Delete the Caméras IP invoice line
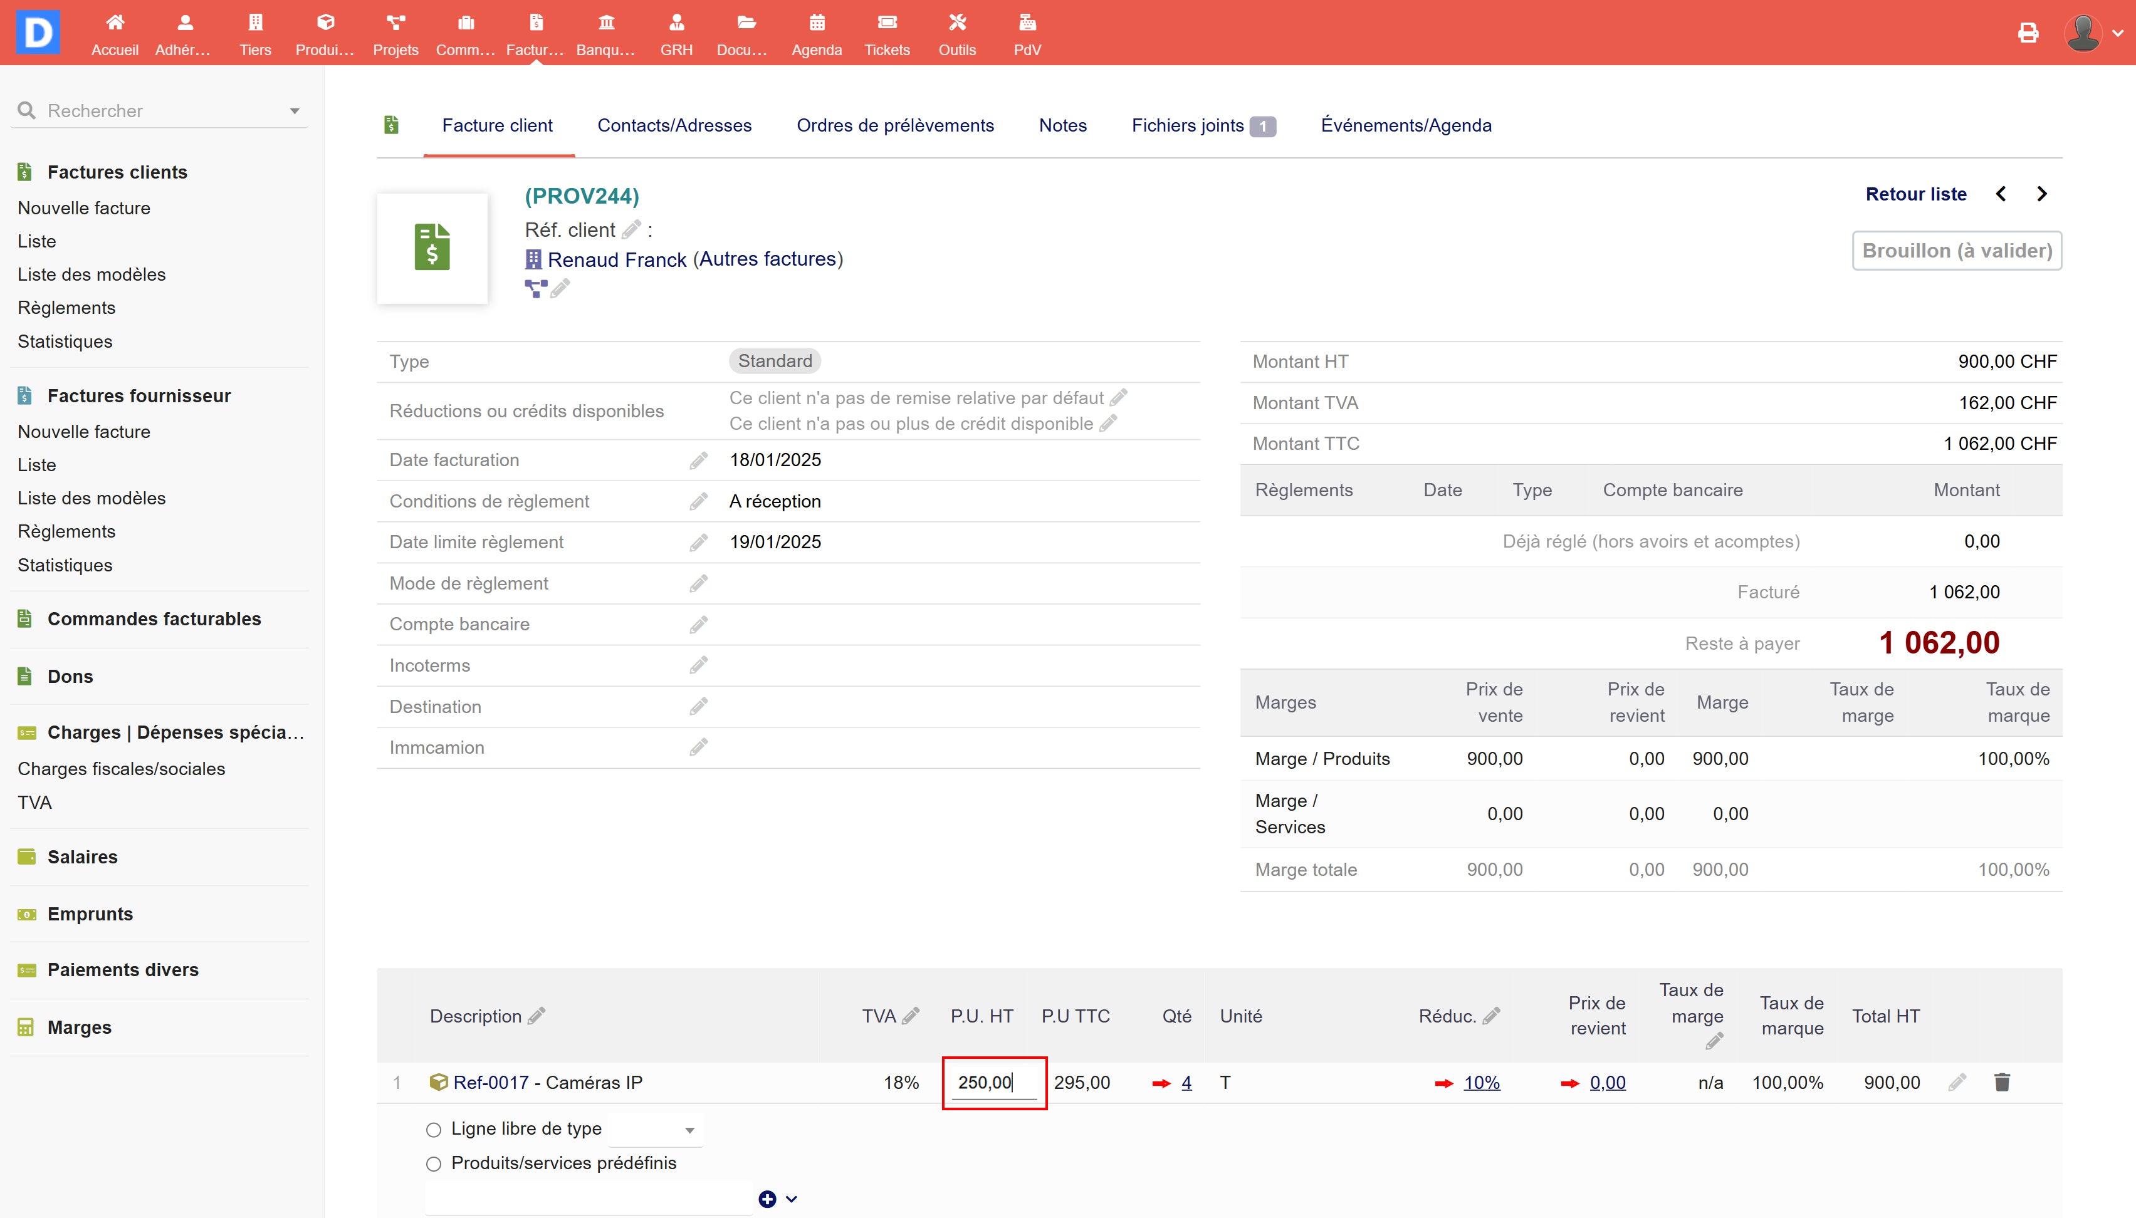 pyautogui.click(x=2001, y=1083)
